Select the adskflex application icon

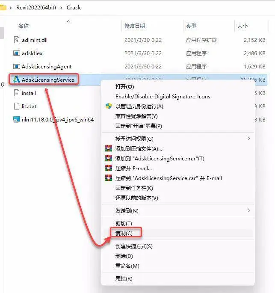pyautogui.click(x=16, y=53)
